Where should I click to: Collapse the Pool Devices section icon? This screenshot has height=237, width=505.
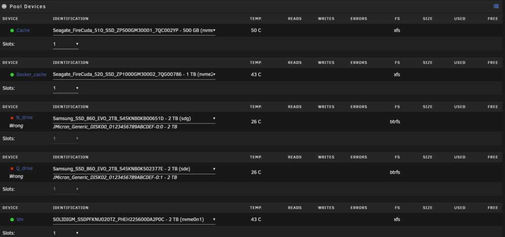[x=4, y=6]
